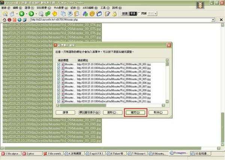
Task: Open the BBS最愛 menu
Action: [44, 8]
